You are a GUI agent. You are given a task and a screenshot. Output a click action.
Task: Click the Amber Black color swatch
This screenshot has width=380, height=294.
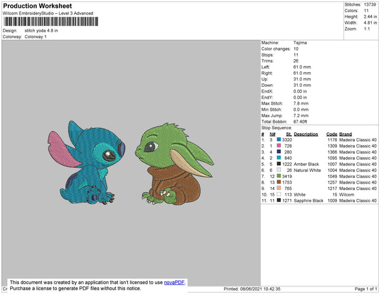279,164
